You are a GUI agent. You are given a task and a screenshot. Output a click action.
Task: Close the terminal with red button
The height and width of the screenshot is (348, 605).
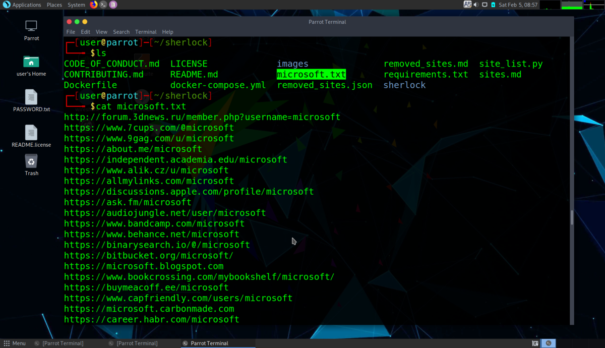pos(70,22)
